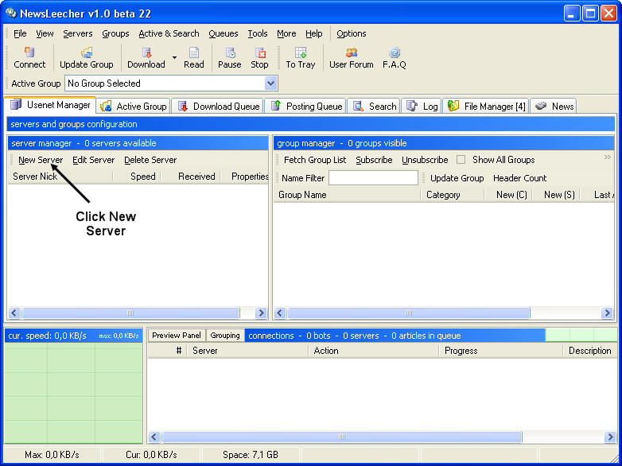Screen dimensions: 622x466
Task: Open the Active Group dropdown
Action: [x=270, y=83]
